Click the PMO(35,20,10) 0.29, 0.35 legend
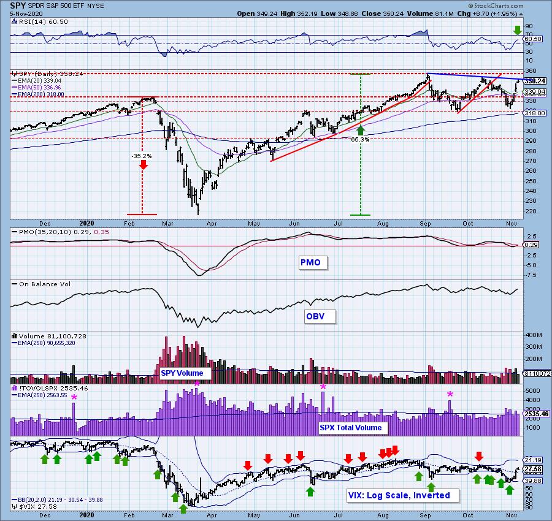Screen dimensions: 552x521 (60, 232)
